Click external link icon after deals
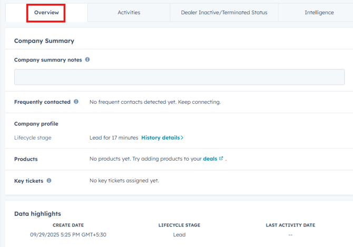The height and width of the screenshot is (247, 353). tap(221, 159)
